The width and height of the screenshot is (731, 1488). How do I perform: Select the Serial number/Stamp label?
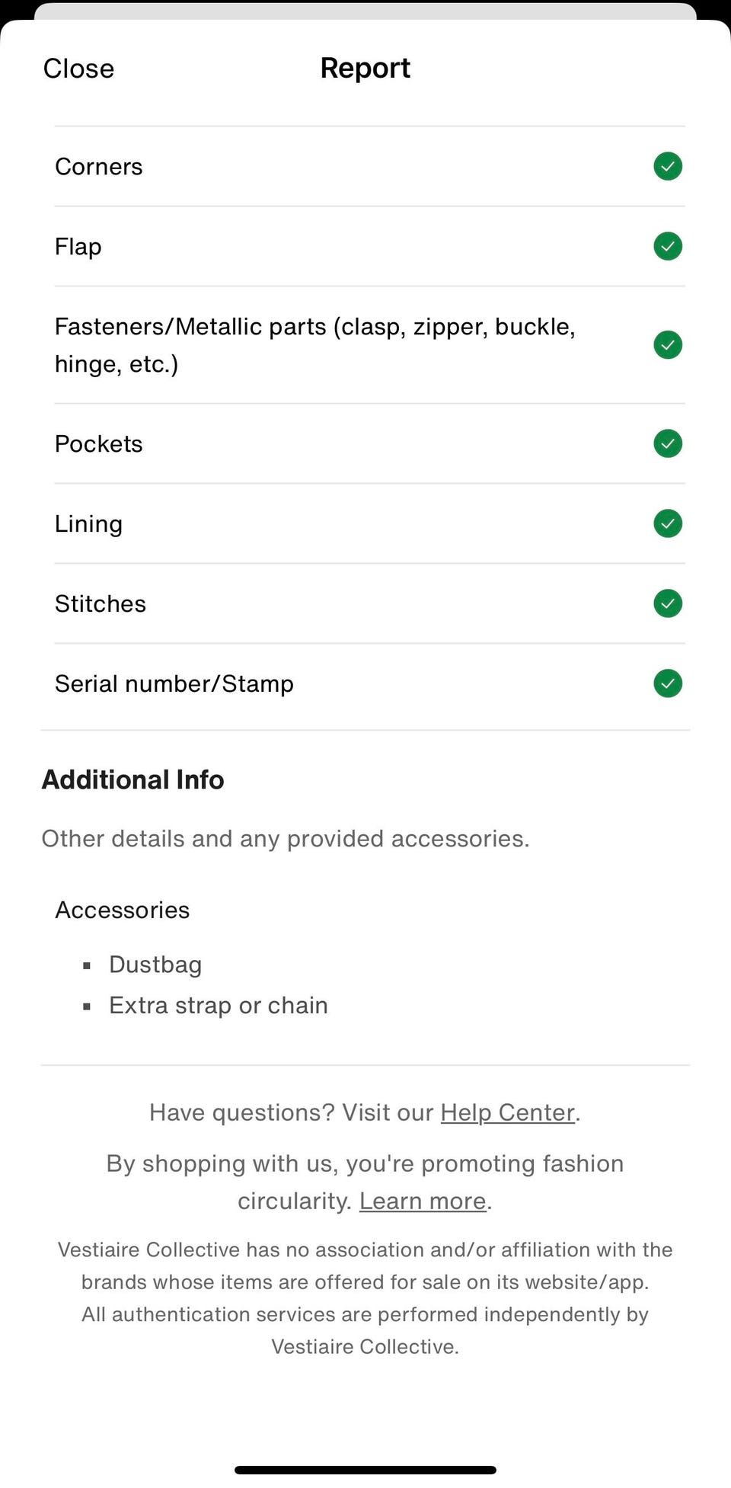[174, 684]
